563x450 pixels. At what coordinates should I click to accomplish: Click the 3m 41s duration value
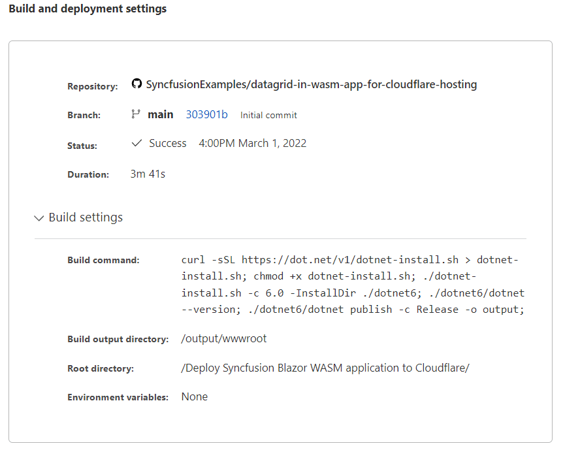click(148, 174)
